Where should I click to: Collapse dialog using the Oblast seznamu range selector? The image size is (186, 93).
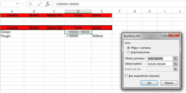tap(176, 58)
